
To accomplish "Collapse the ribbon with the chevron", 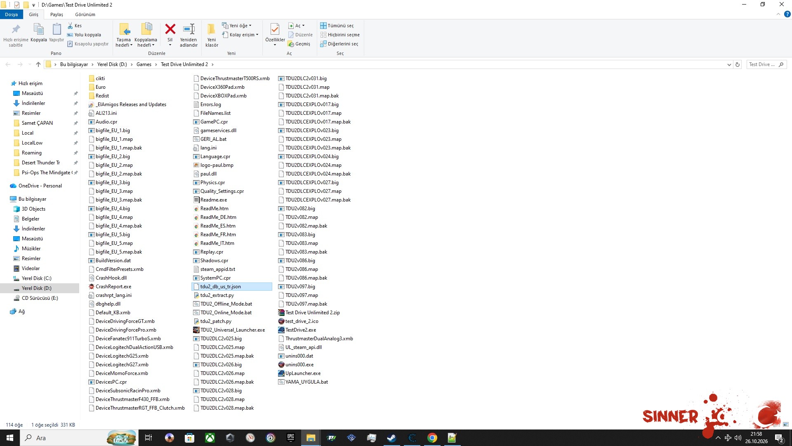I will tap(778, 14).
